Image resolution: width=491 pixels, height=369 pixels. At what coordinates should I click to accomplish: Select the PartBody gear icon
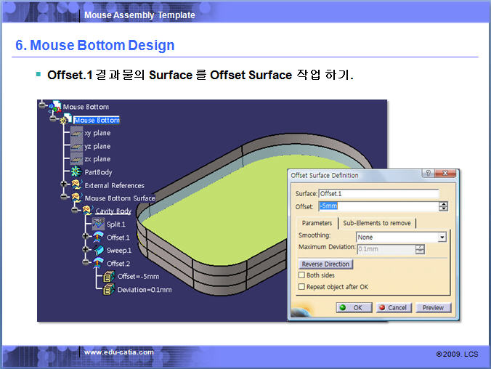[x=76, y=172]
